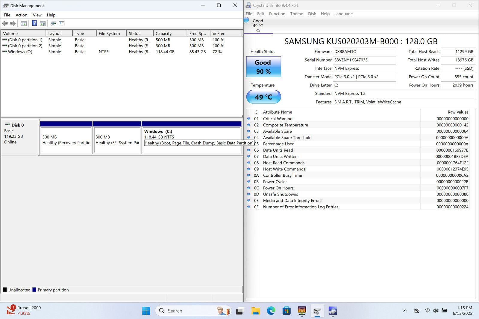The height and width of the screenshot is (319, 479).
Task: Open clock and date 1:15 PM calendar
Action: [x=463, y=311]
